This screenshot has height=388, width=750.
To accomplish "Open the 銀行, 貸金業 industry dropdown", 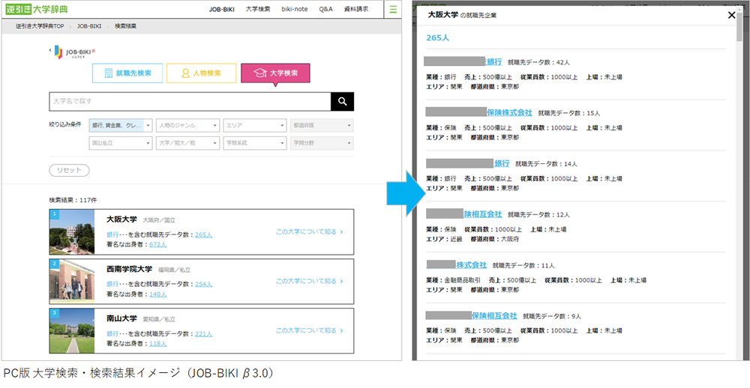I will point(121,126).
